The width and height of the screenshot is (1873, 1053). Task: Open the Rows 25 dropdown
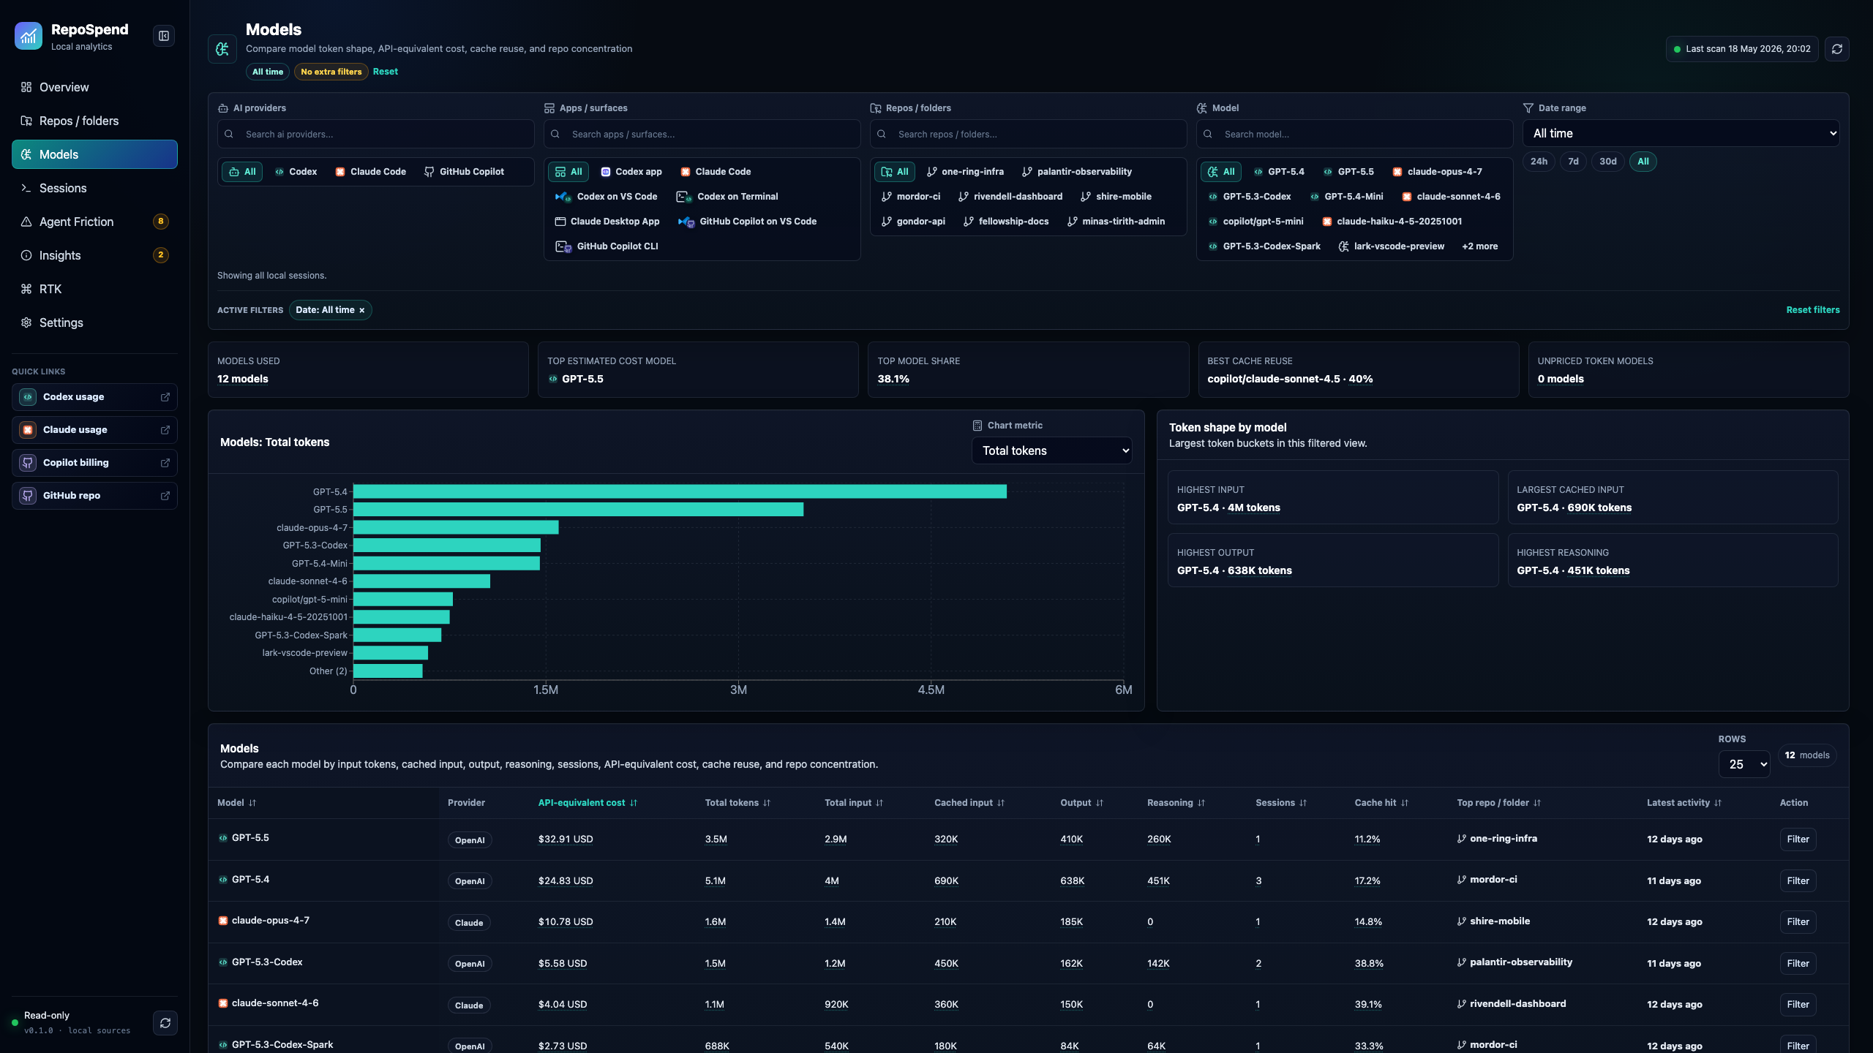(1743, 764)
